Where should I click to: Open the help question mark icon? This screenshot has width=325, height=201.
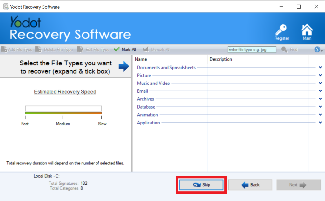click(x=317, y=50)
